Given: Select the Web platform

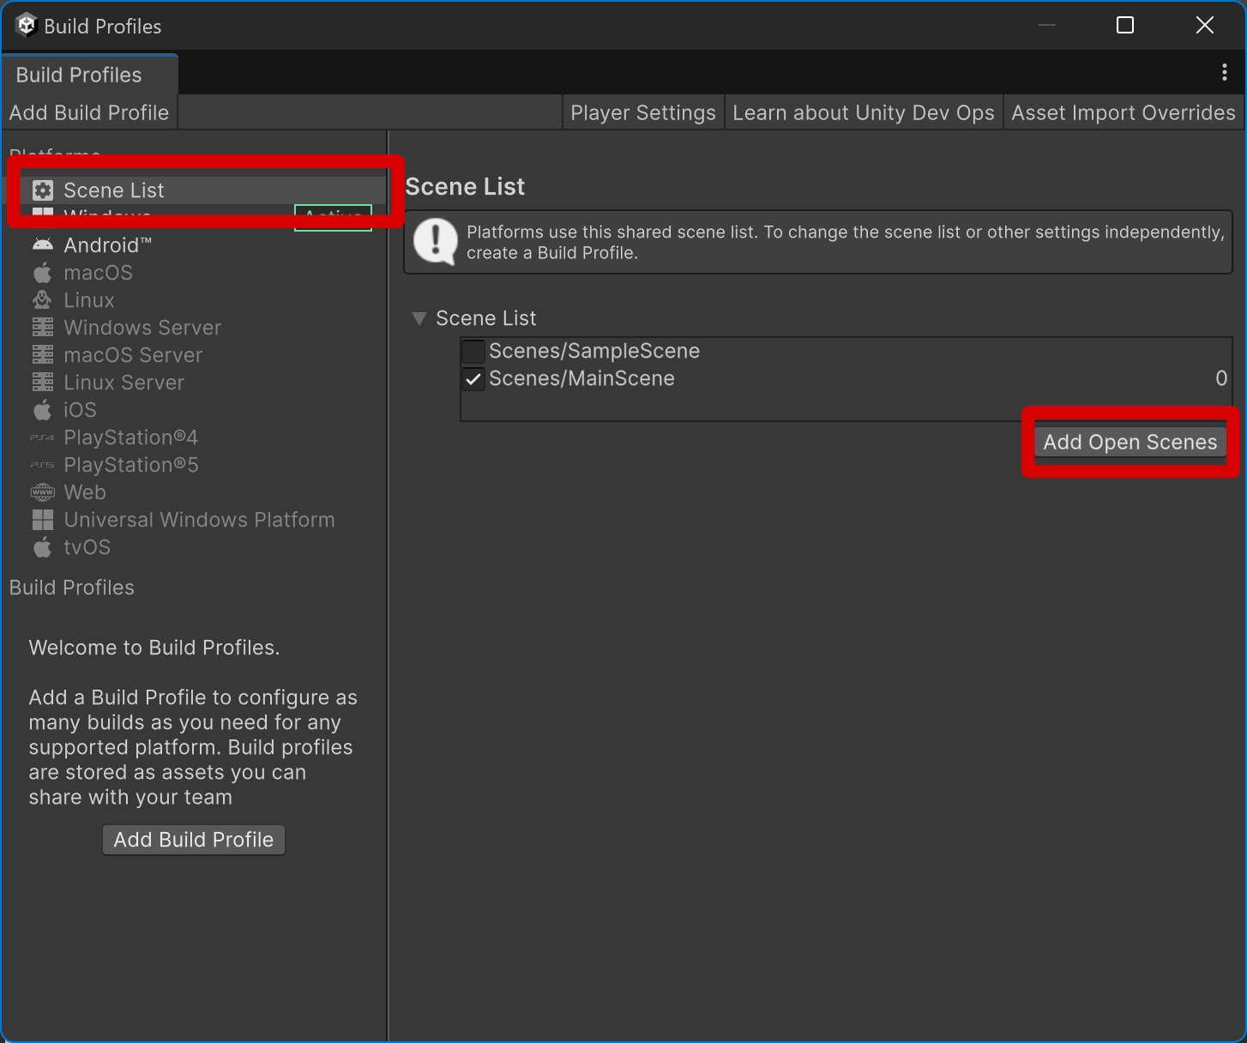Looking at the screenshot, I should point(196,492).
